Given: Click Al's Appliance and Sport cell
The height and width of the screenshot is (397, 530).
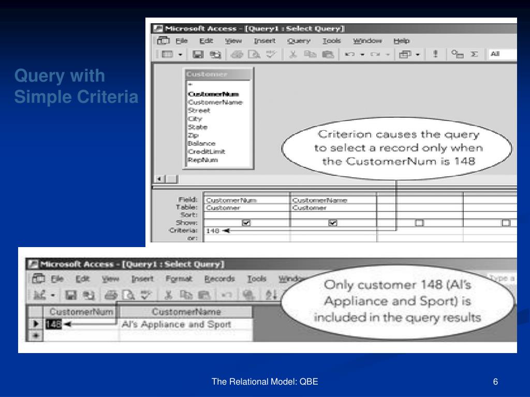Looking at the screenshot, I should pyautogui.click(x=186, y=325).
